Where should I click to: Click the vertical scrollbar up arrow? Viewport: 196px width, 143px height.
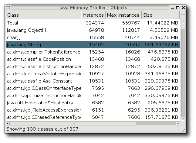[x=183, y=13]
